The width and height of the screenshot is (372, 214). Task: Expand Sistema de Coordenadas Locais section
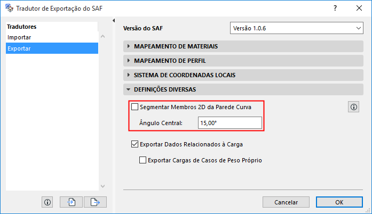tap(243, 75)
